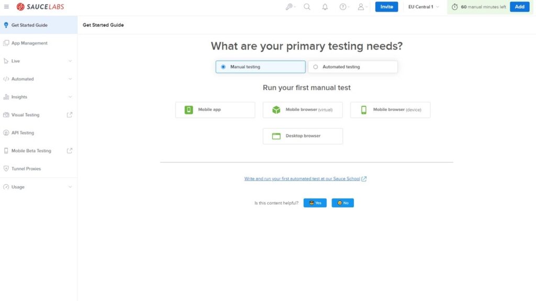Open Visual Testing external link icon
Viewport: 536px width, 301px height.
coord(70,115)
